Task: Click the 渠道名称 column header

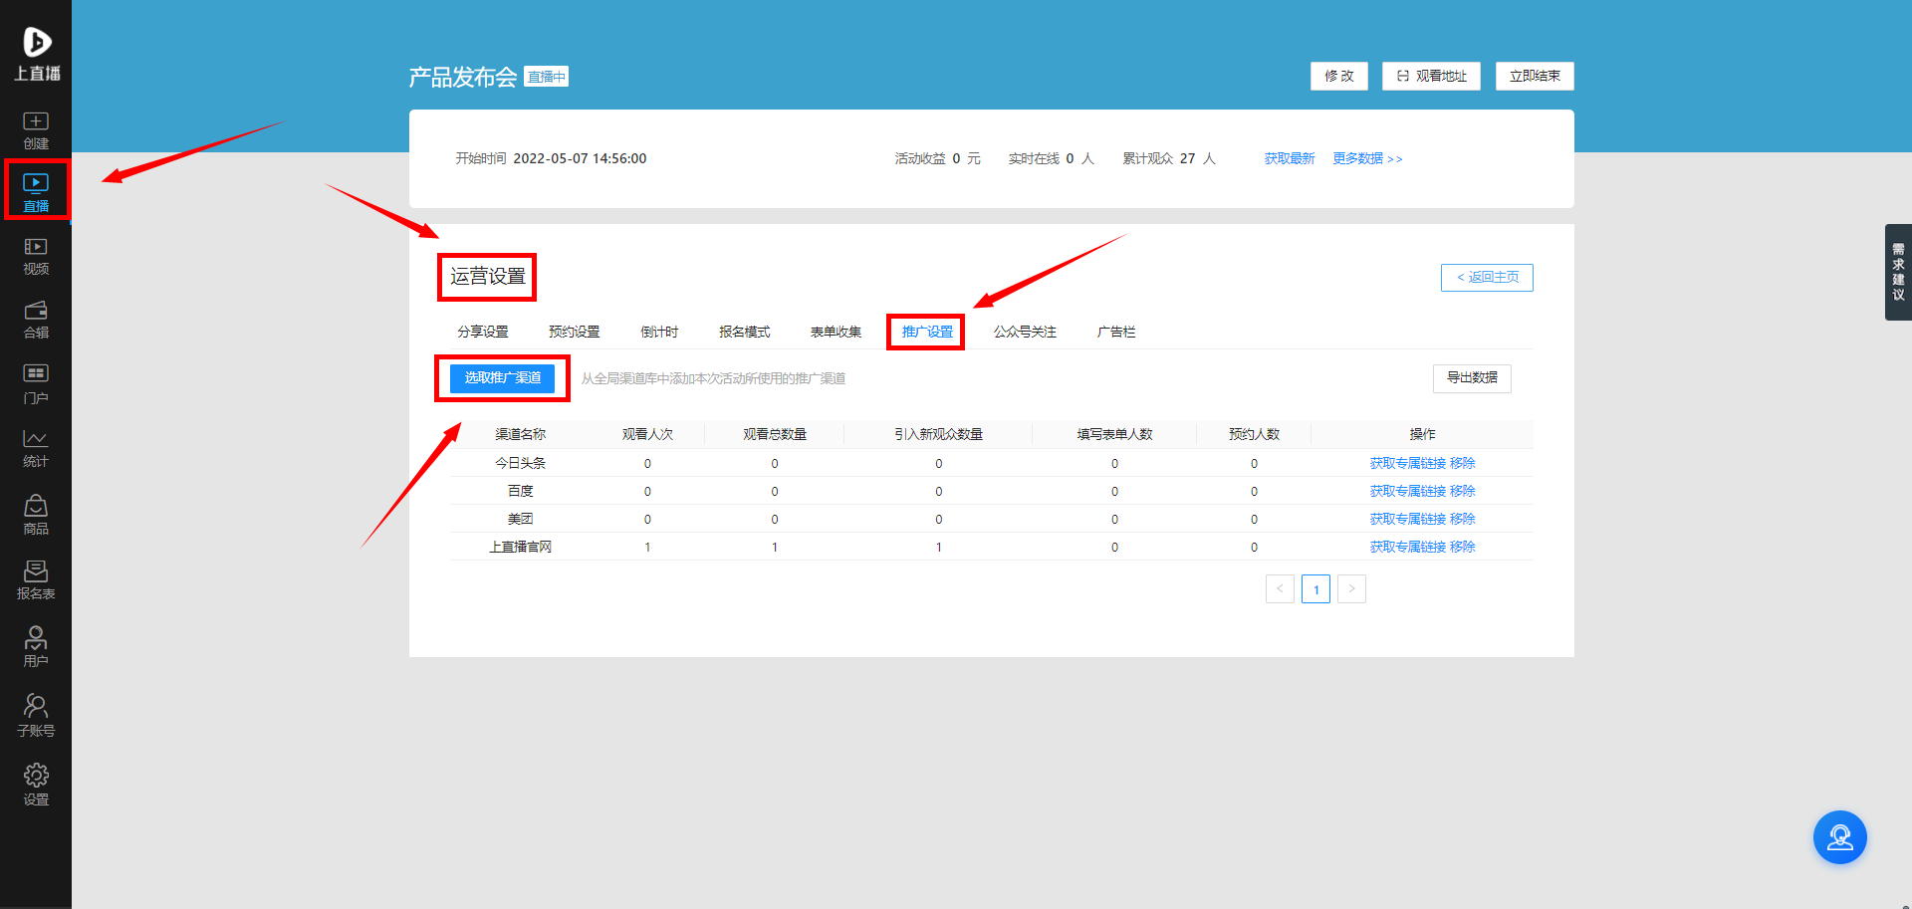Action: (521, 434)
